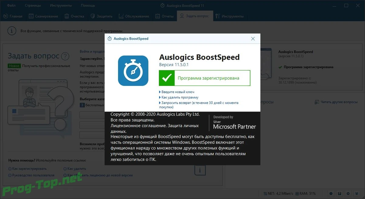Click the first question category input field
The height and width of the screenshot is (199, 365).
tap(92, 115)
